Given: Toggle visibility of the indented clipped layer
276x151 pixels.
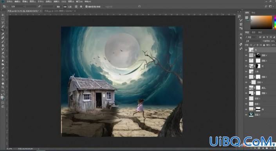Looking at the screenshot, I should 246,82.
